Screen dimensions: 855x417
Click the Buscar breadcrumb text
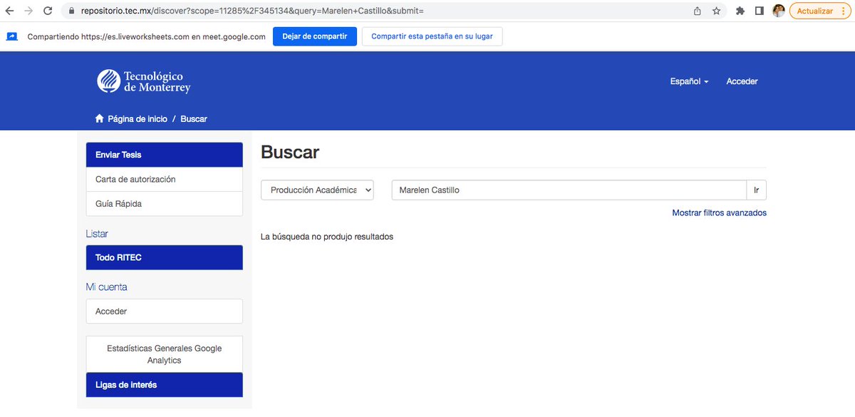pyautogui.click(x=194, y=119)
